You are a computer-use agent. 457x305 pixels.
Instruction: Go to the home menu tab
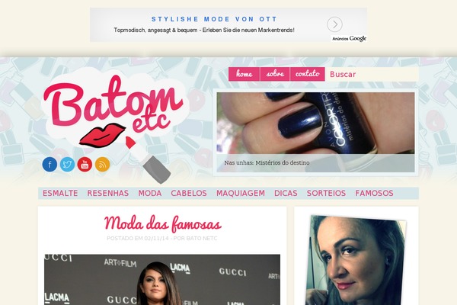[x=244, y=74]
